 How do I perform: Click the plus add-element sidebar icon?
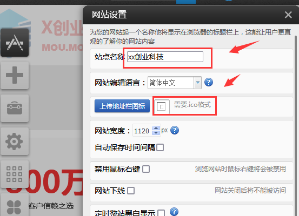15,75
